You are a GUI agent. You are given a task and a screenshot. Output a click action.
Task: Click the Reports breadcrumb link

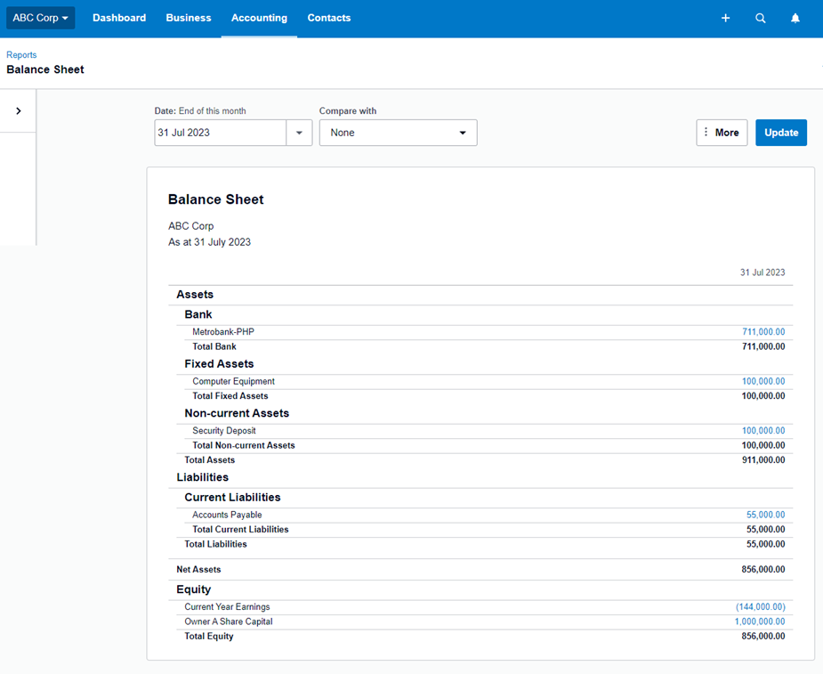click(x=21, y=54)
